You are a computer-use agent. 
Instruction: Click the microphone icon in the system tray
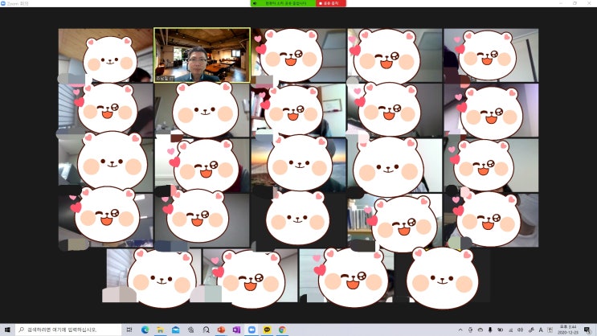[490, 330]
